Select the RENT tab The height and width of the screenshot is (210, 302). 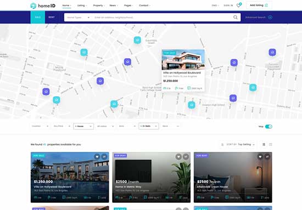pyautogui.click(x=52, y=17)
